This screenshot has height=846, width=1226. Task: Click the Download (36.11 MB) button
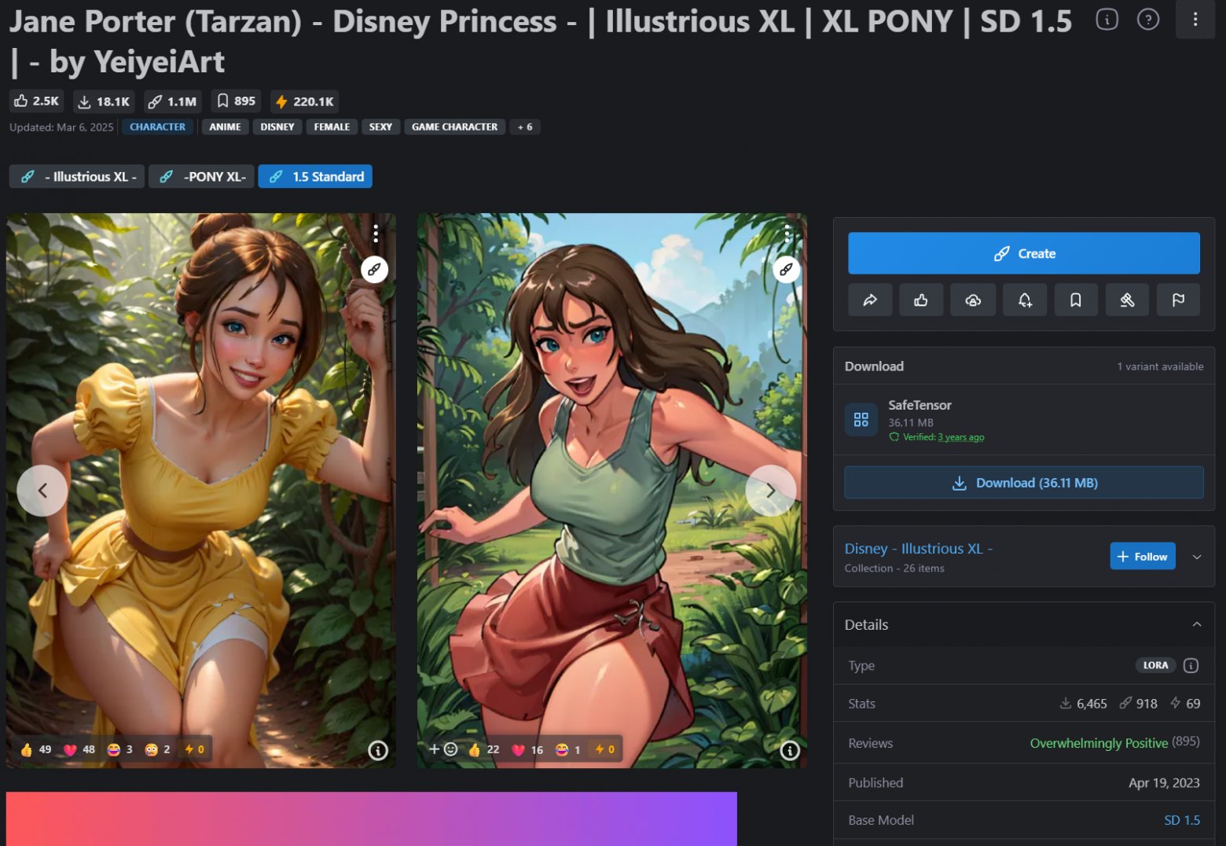pyautogui.click(x=1024, y=483)
